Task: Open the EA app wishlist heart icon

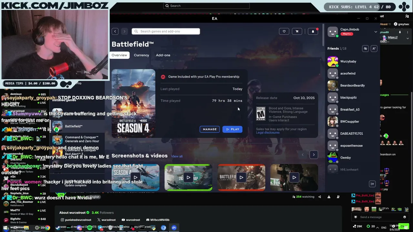Action: click(x=284, y=31)
